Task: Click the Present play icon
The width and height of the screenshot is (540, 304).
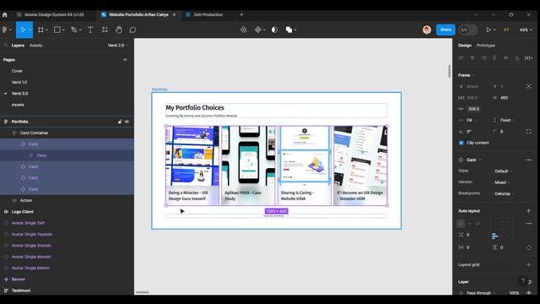Action: point(489,30)
